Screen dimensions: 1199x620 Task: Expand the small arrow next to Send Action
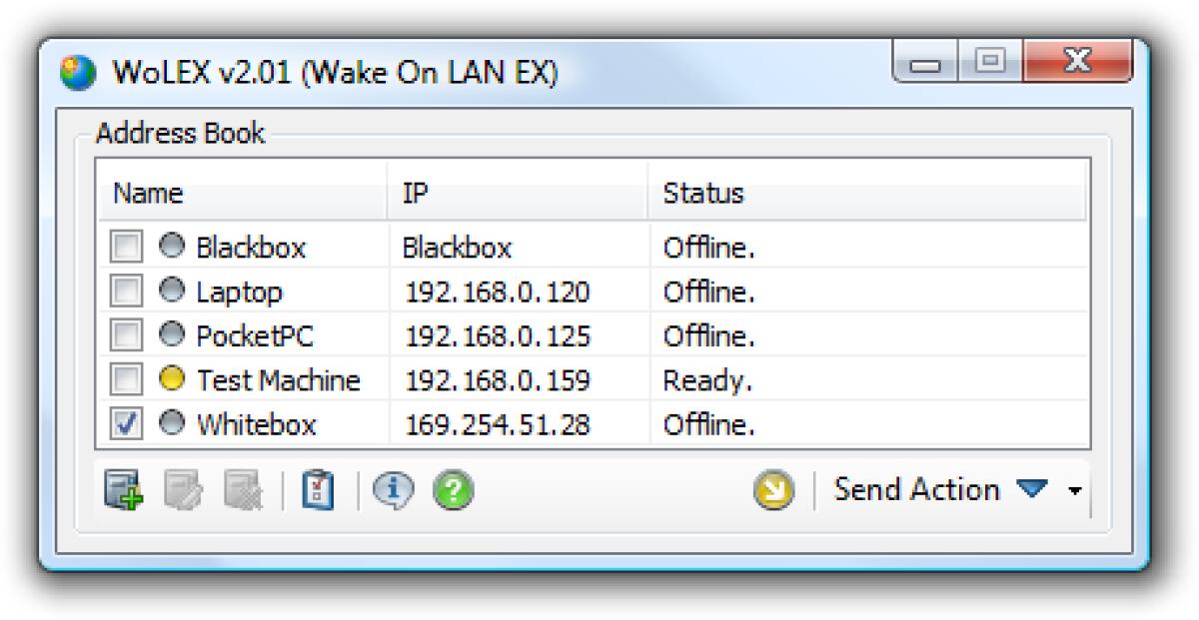pos(1074,491)
